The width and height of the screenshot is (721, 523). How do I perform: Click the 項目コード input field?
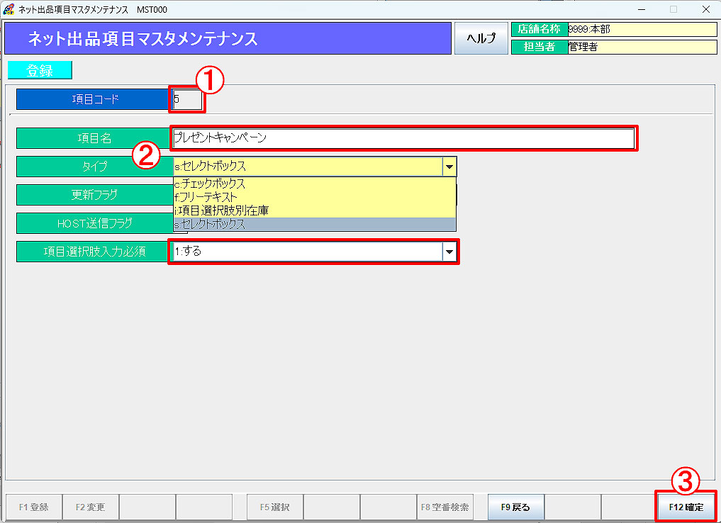(x=188, y=99)
